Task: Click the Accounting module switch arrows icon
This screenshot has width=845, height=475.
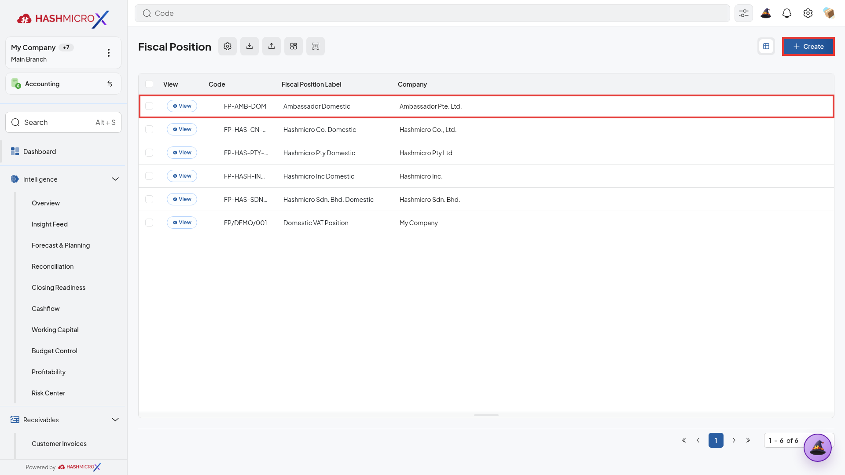Action: click(110, 84)
